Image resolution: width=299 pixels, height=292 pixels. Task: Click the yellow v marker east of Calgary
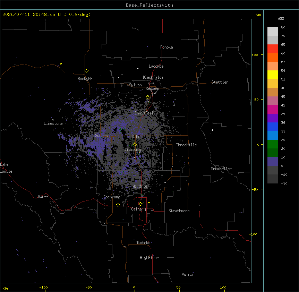click(149, 203)
